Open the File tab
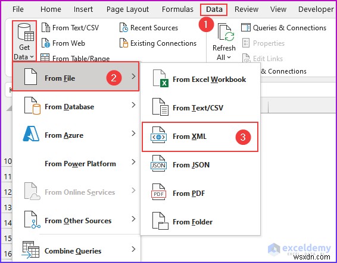Image resolution: width=337 pixels, height=263 pixels. 18,9
